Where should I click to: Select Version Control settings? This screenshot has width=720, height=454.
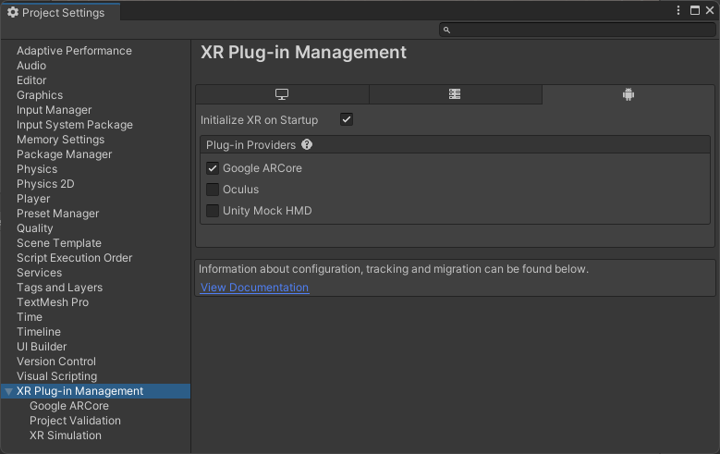(x=56, y=362)
